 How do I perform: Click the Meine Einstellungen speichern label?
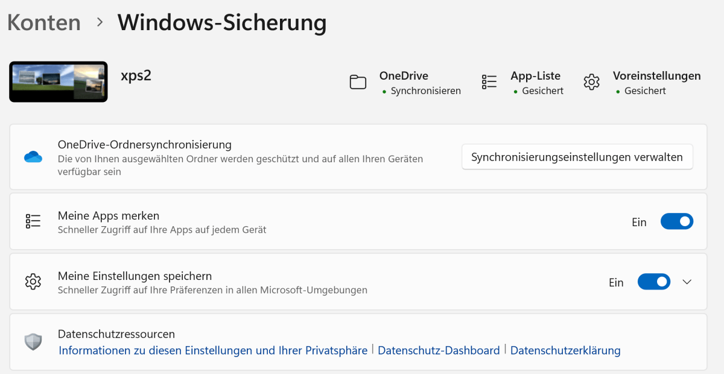pos(135,276)
